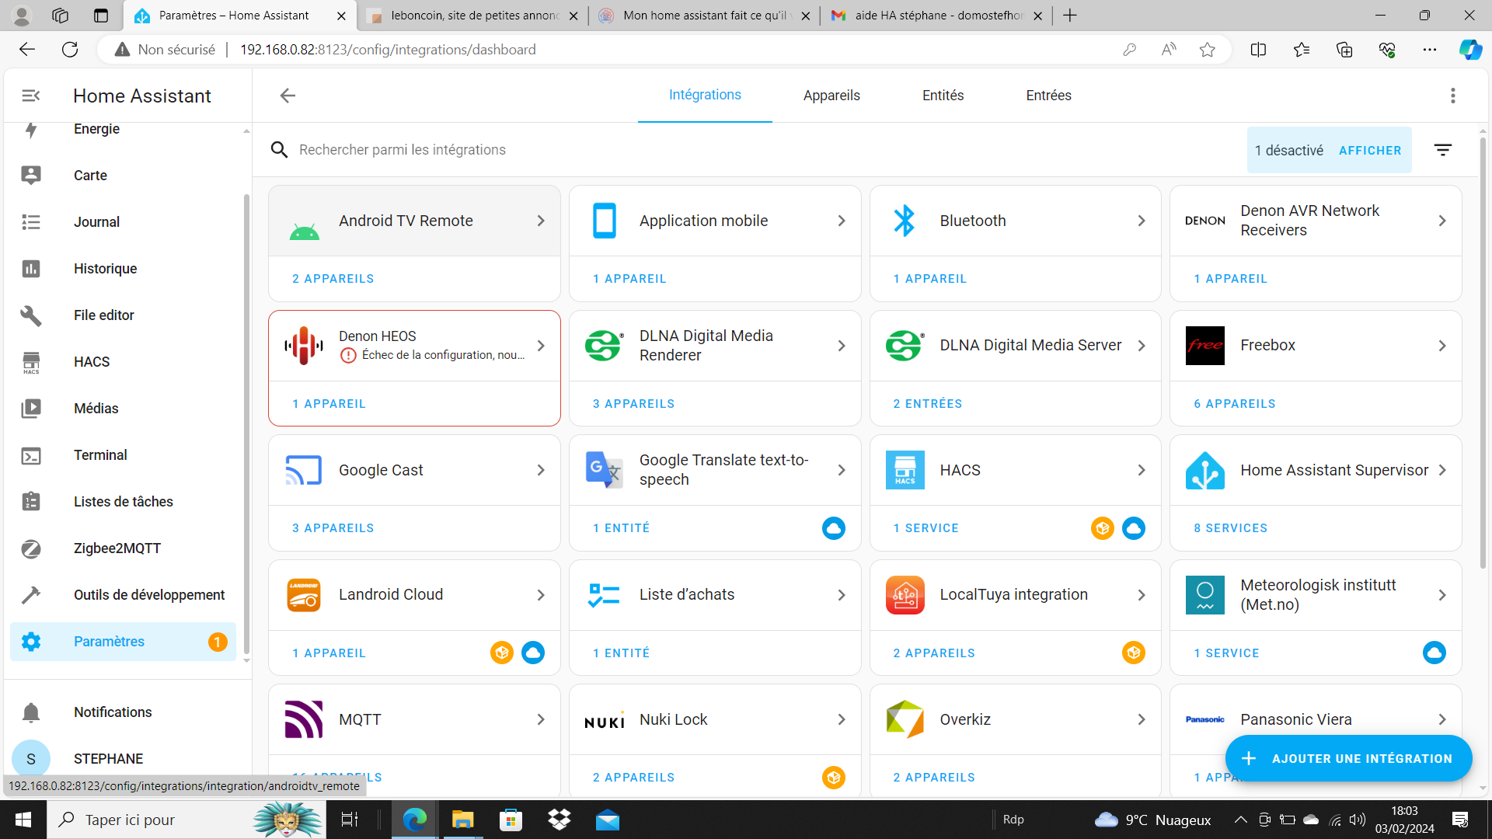Screen dimensions: 1492x839
Task: Click the Freebox logo
Action: pyautogui.click(x=1205, y=346)
